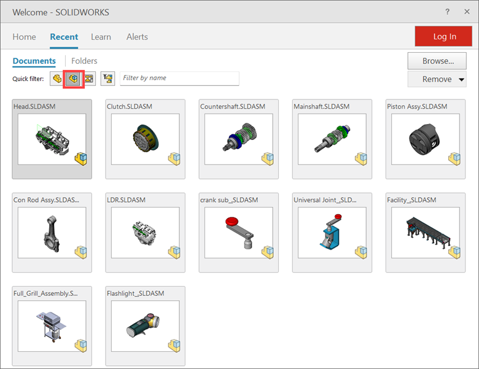Click the Facility_.SLDASM file name
This screenshot has width=479, height=369.
(412, 200)
